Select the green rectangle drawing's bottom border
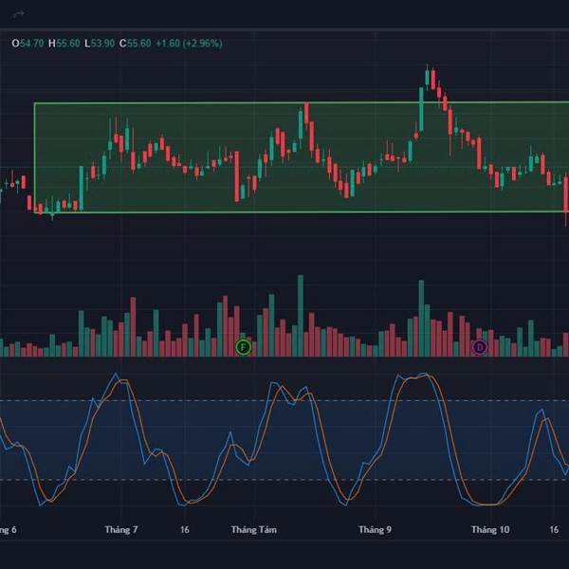569x569 pixels. [x=284, y=211]
